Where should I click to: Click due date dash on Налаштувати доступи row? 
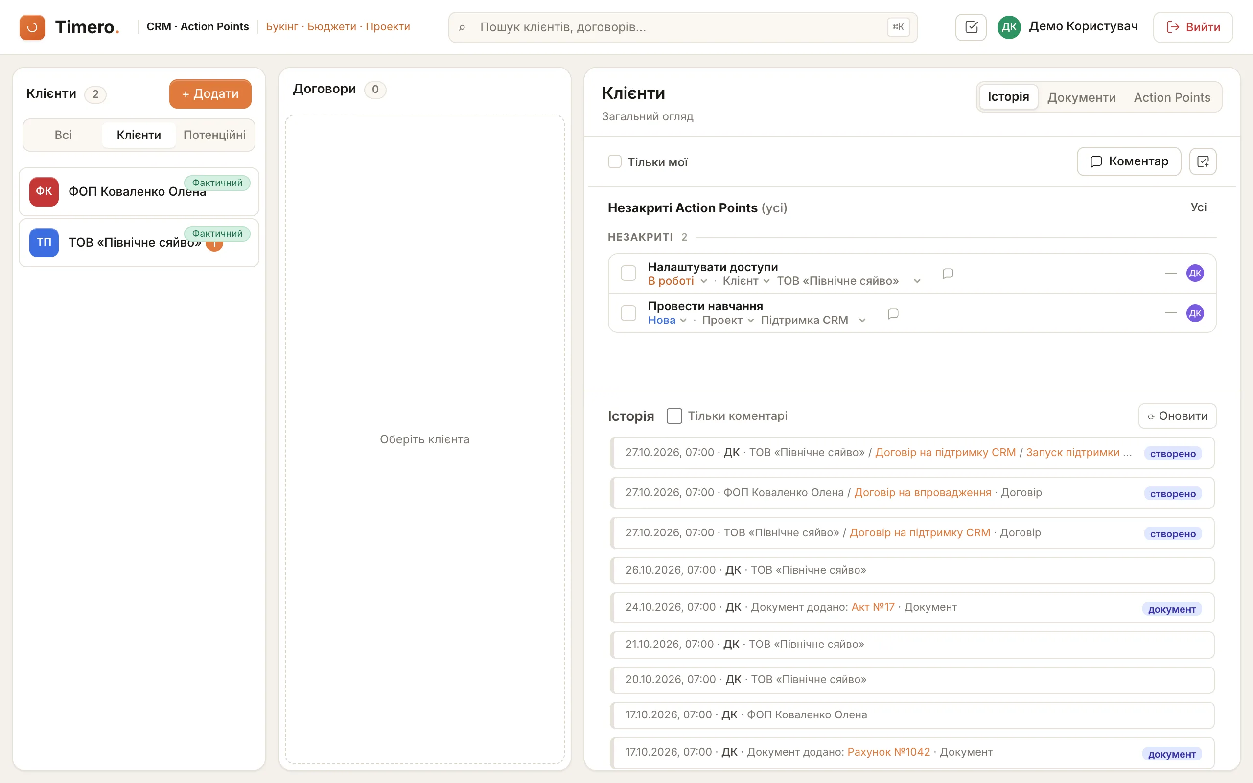pyautogui.click(x=1171, y=273)
